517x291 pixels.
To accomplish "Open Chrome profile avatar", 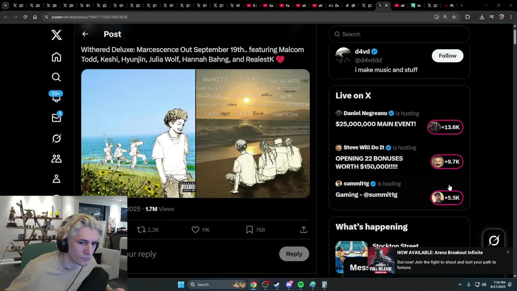I will (502, 17).
